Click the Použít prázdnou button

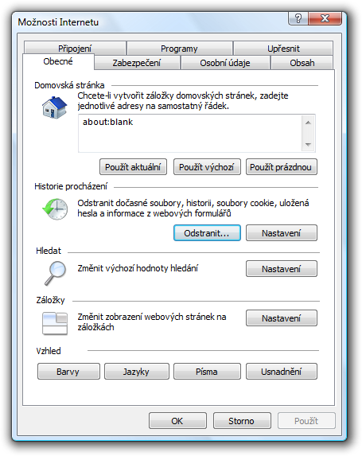281,167
